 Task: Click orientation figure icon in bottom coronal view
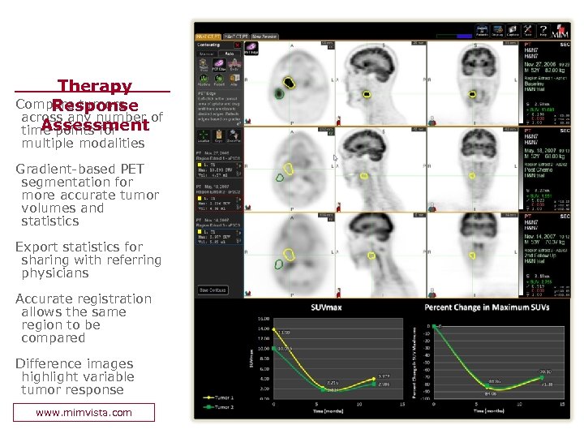432,293
